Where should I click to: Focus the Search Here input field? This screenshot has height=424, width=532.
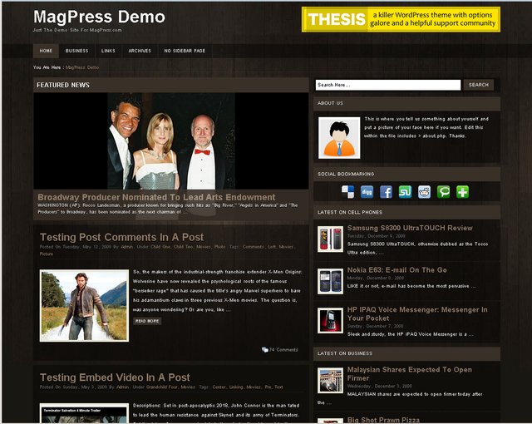point(388,85)
